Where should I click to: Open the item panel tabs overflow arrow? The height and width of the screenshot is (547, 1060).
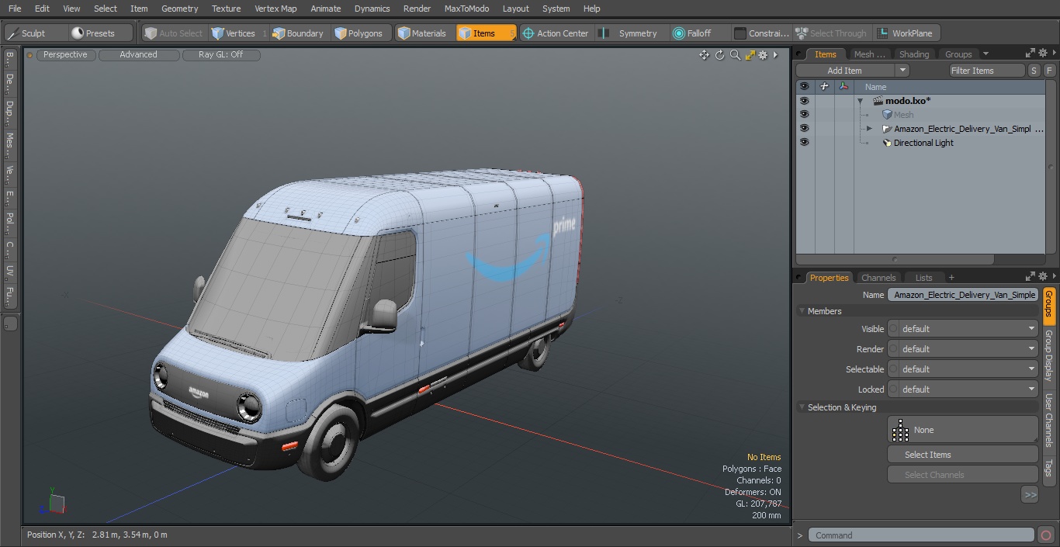(x=986, y=54)
